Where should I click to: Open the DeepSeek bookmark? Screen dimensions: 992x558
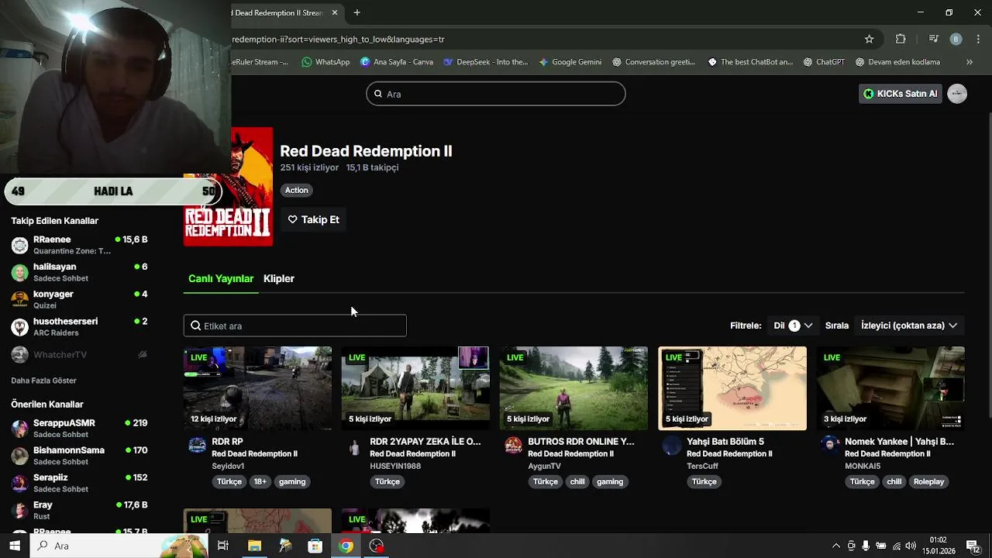(485, 62)
